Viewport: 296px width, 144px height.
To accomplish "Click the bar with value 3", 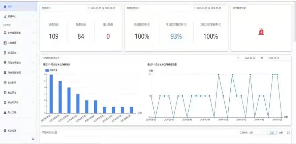I will coord(78,103).
